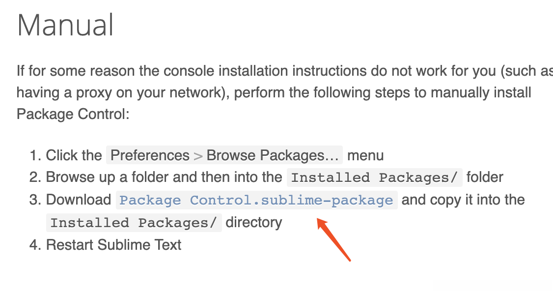Click the word Preferences in step 1
553x295 pixels.
(x=150, y=156)
